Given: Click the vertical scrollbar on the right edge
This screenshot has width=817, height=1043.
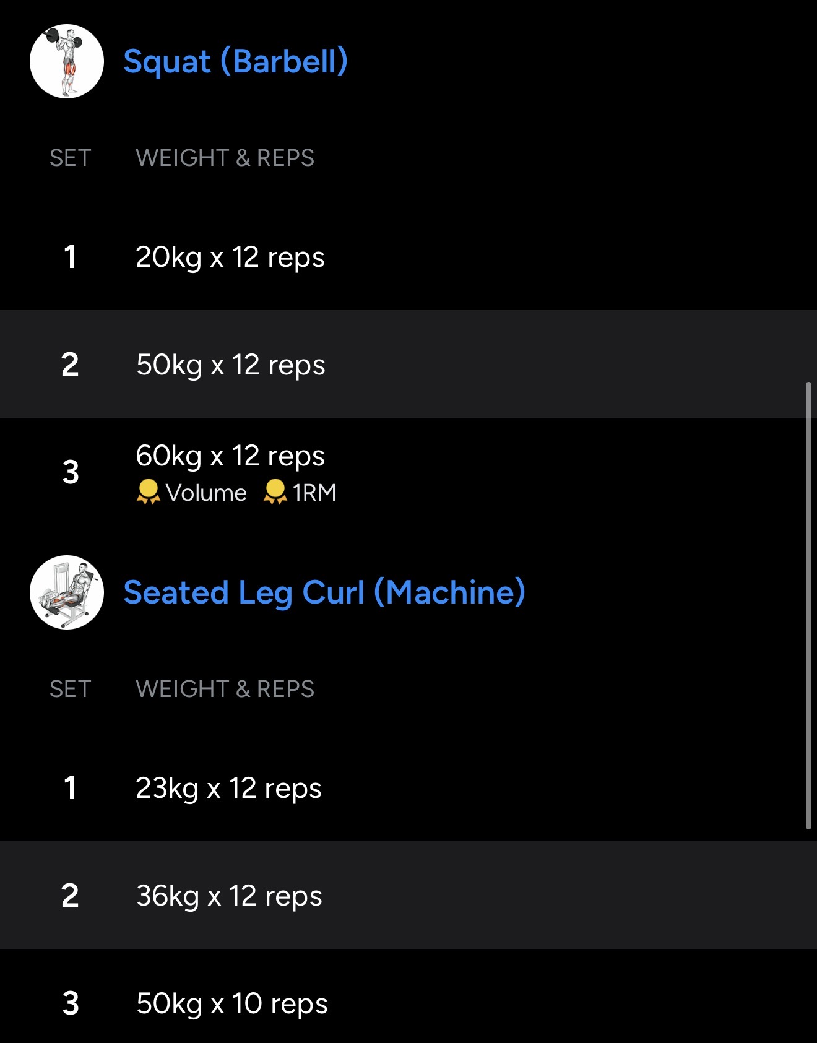Looking at the screenshot, I should pyautogui.click(x=808, y=605).
